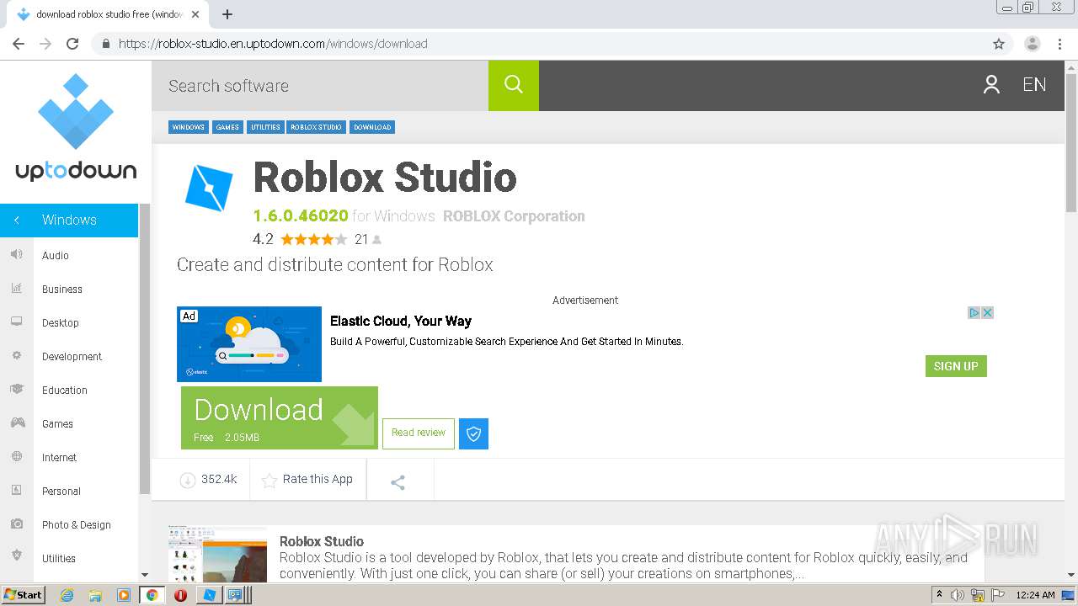Close the ad with the X icon

click(x=988, y=312)
